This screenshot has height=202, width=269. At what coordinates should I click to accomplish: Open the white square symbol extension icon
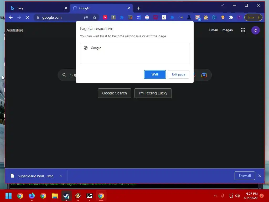[x=164, y=17]
